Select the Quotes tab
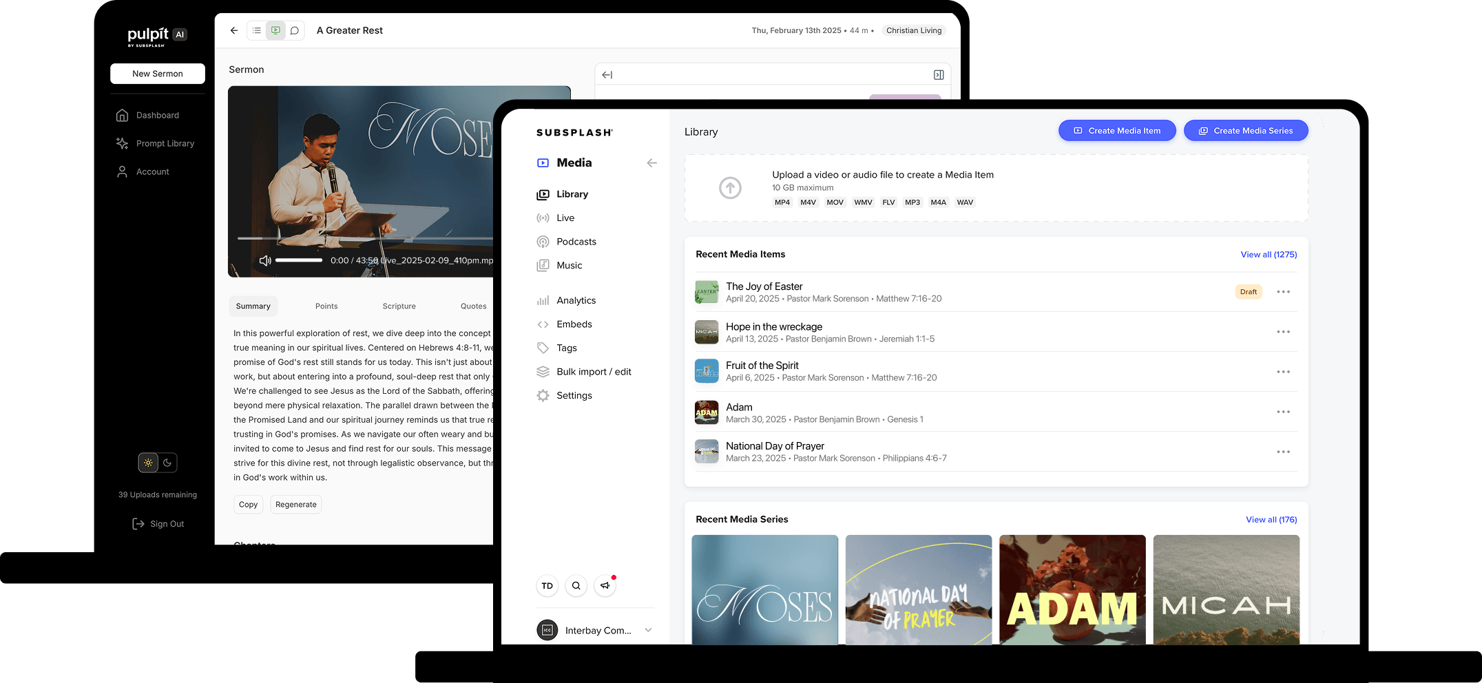The width and height of the screenshot is (1482, 683). click(474, 306)
